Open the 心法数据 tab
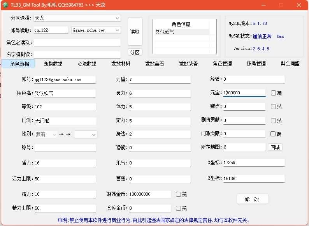 click(x=87, y=64)
